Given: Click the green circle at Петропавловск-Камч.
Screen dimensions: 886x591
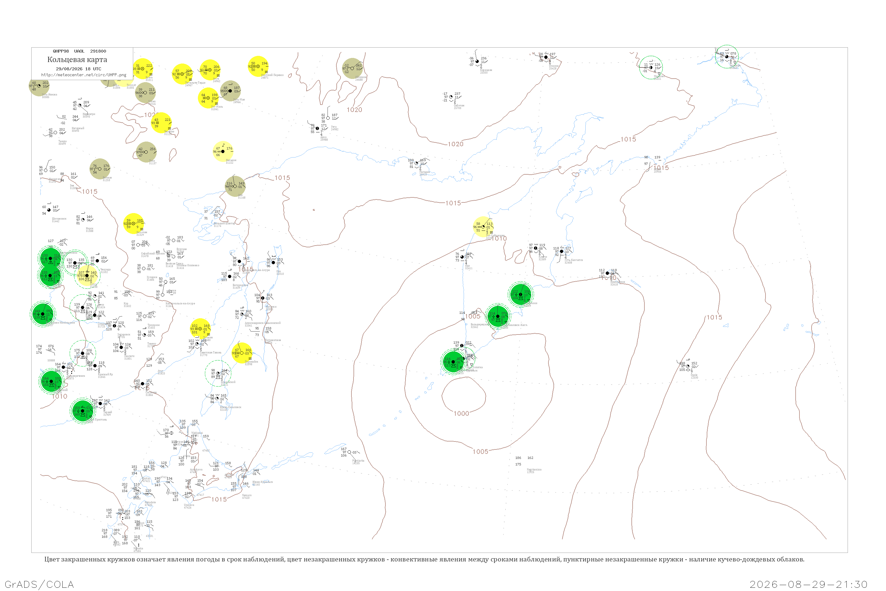Looking at the screenshot, I should click(498, 316).
